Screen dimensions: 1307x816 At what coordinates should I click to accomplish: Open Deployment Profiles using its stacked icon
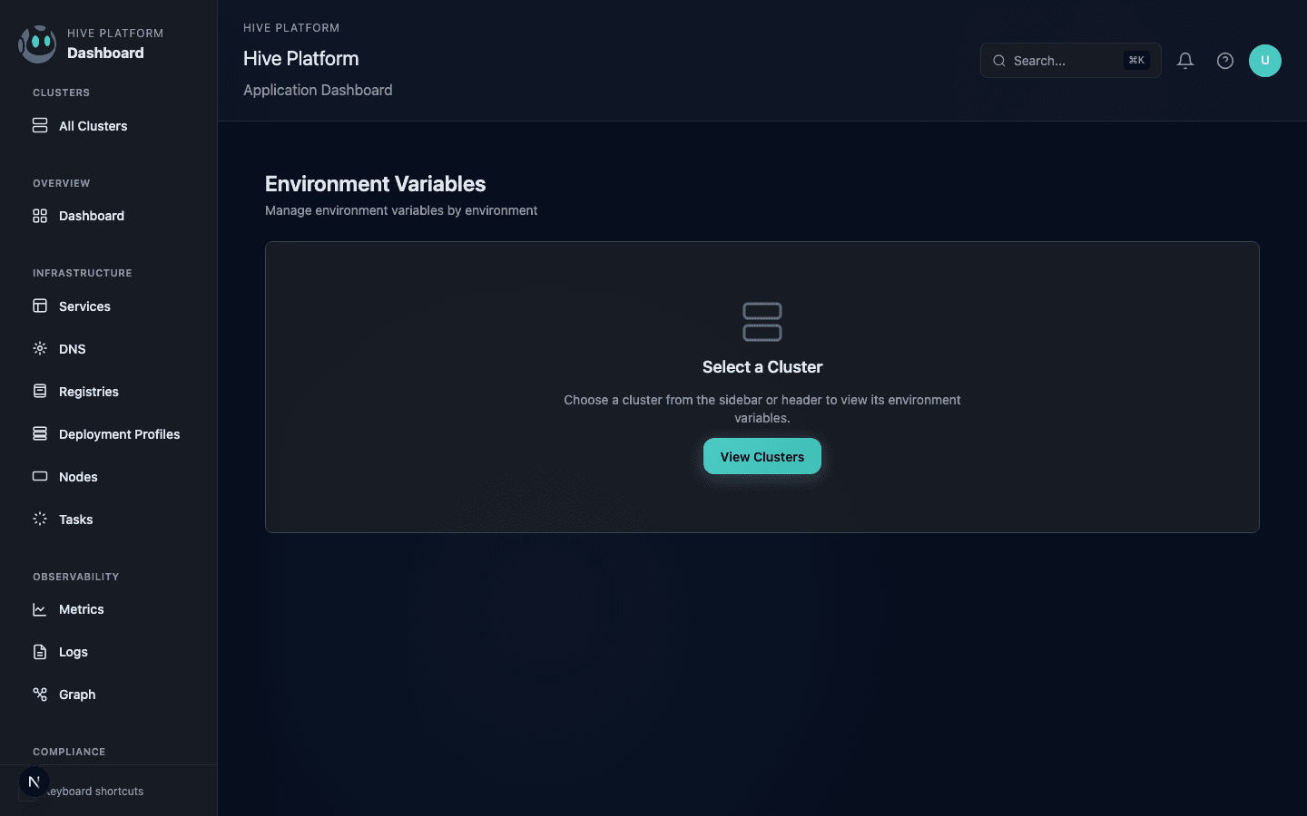[40, 433]
